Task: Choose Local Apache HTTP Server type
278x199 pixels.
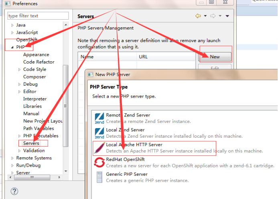Action: point(185,148)
